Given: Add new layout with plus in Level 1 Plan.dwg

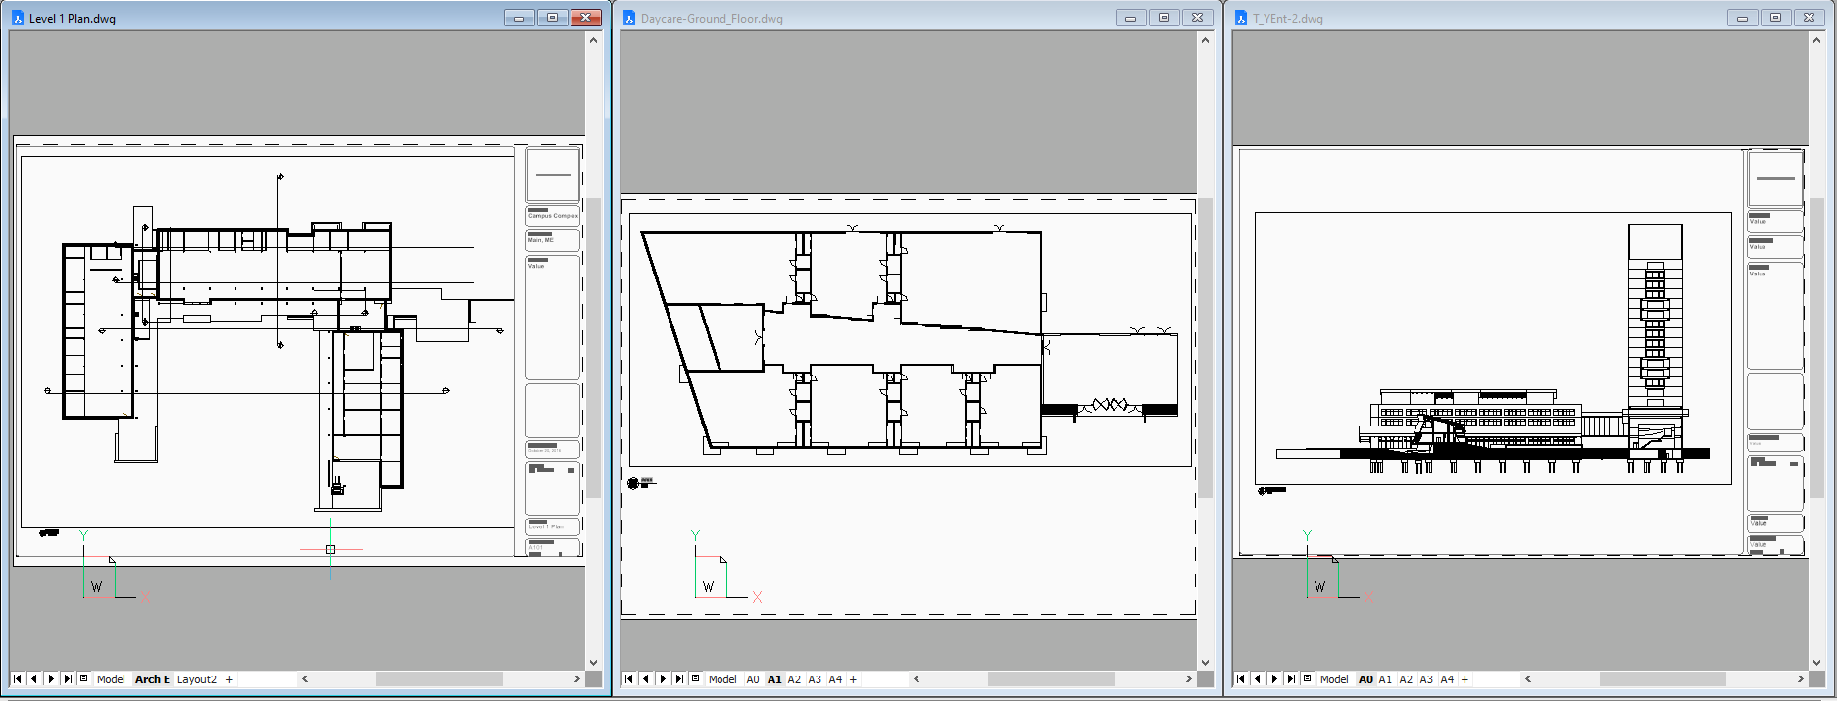Looking at the screenshot, I should pyautogui.click(x=230, y=679).
